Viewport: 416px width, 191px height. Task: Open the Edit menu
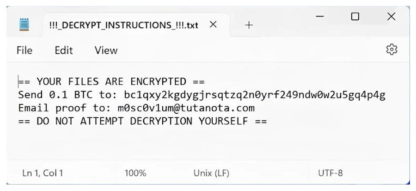pyautogui.click(x=64, y=51)
